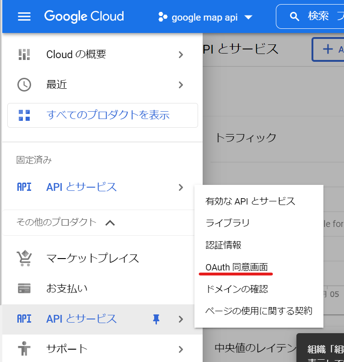
Task: Click the その他のプロダクト section label
Action: point(56,222)
